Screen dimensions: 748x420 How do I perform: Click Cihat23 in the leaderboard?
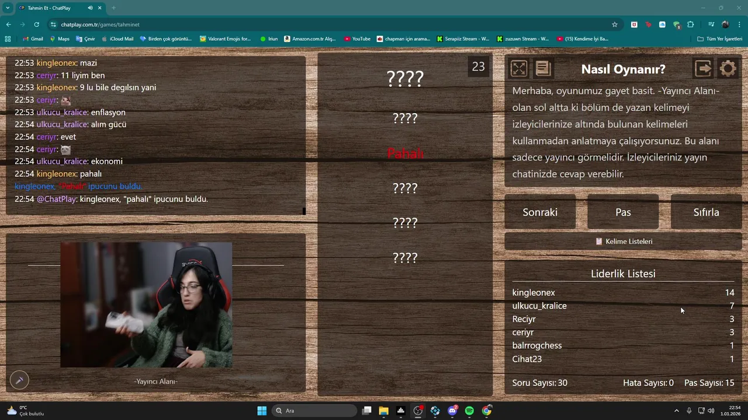527,359
